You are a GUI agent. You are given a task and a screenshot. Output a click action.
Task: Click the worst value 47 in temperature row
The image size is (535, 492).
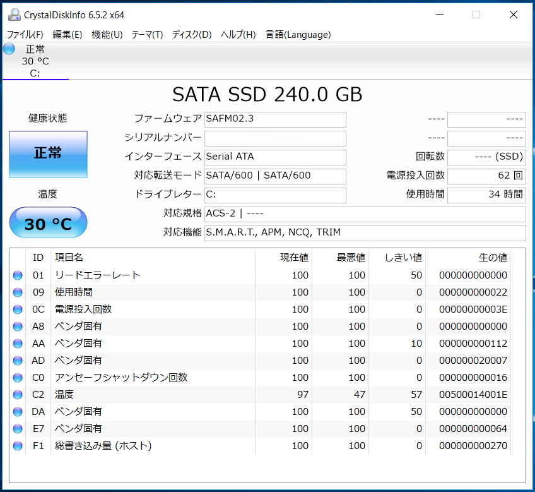[x=359, y=395]
